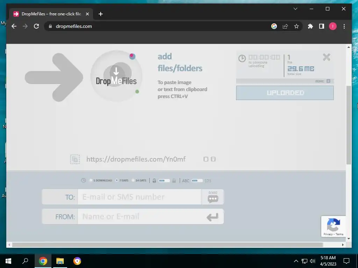
Task: Open Chrome's three-dot menu
Action: point(344,26)
